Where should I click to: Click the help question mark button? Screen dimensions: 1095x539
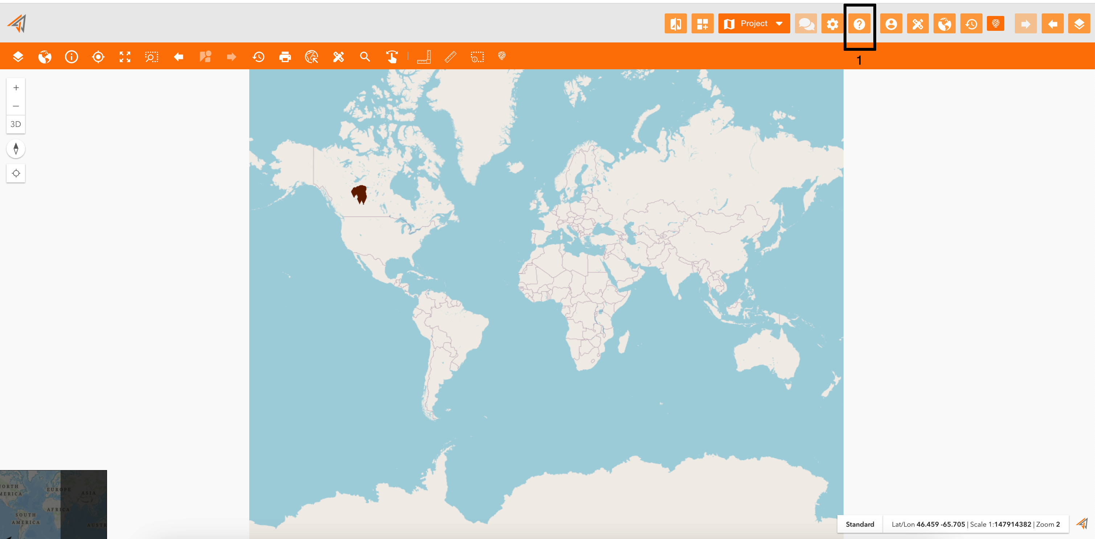859,24
